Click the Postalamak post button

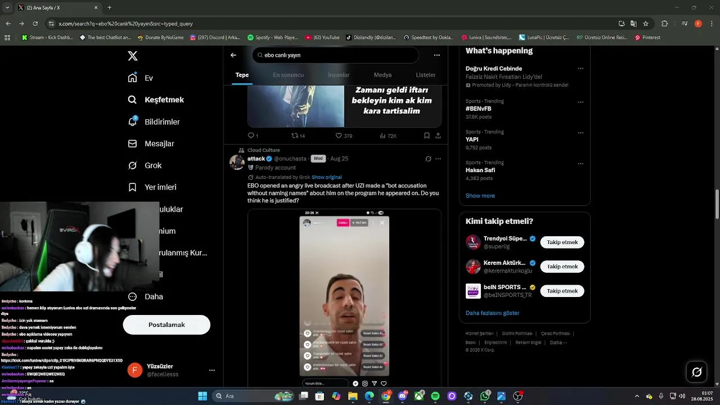pyautogui.click(x=166, y=325)
